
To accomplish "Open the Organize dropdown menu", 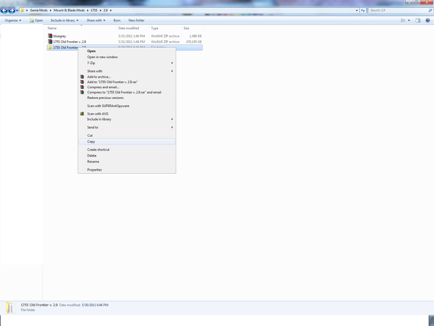I will [x=13, y=20].
